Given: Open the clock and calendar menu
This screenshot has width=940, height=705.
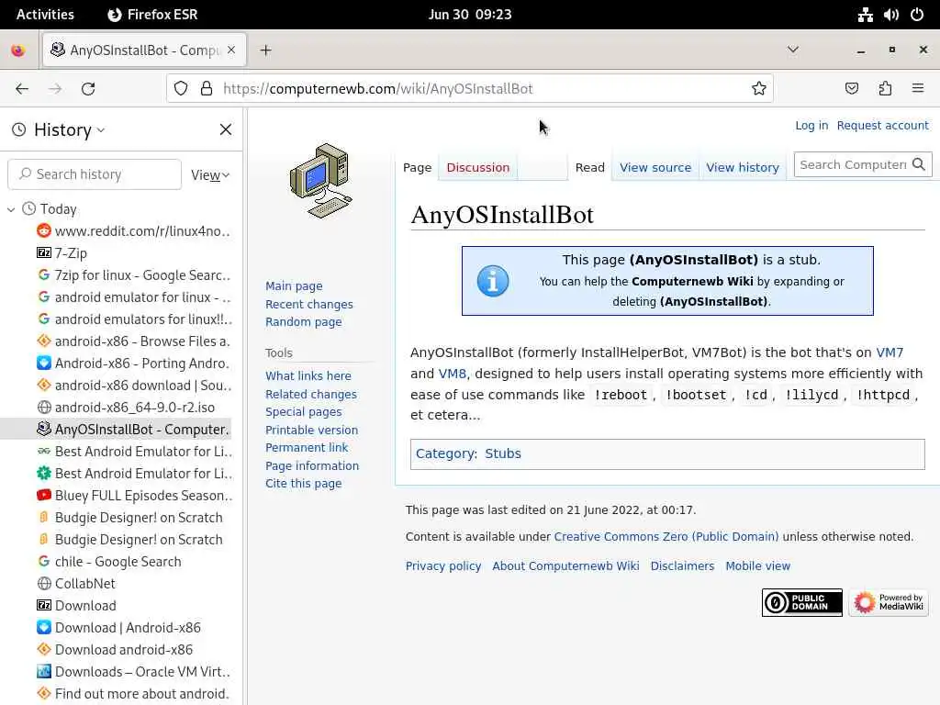Looking at the screenshot, I should (470, 15).
